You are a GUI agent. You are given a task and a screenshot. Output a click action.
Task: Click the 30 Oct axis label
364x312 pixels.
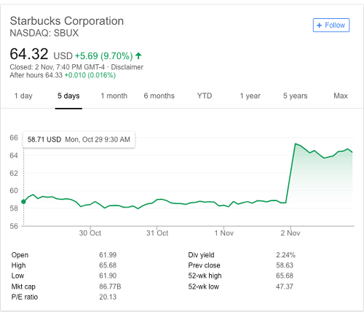pyautogui.click(x=90, y=233)
